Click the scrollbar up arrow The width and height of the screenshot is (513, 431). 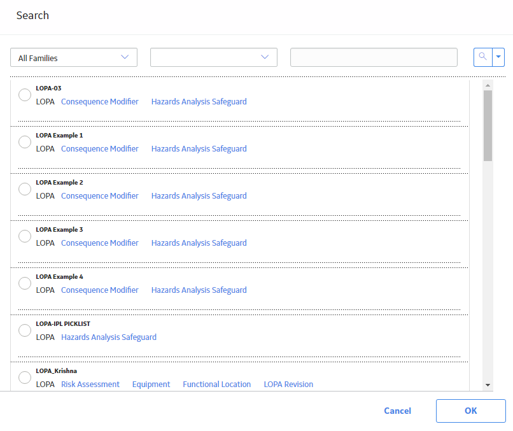[488, 85]
